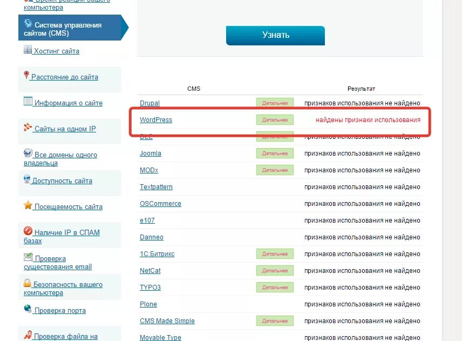This screenshot has width=462, height=341.
Task: Open Система управления сайтом (CMS) menu item
Action: click(70, 28)
